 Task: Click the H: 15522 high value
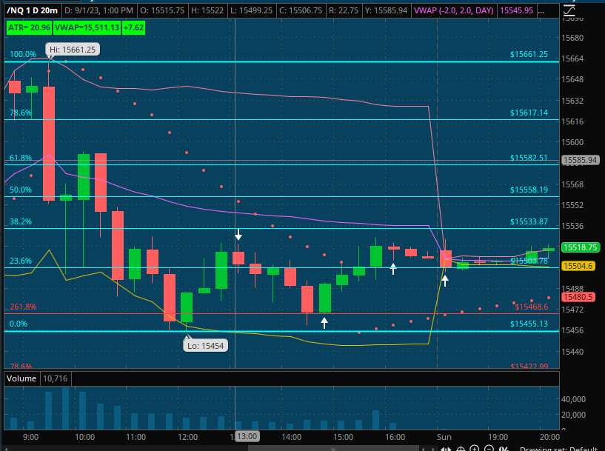point(207,11)
